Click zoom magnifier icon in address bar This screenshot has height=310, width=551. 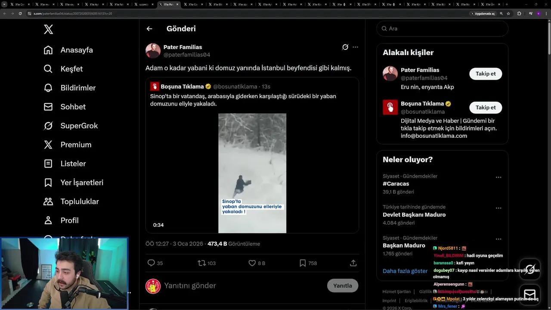click(501, 13)
